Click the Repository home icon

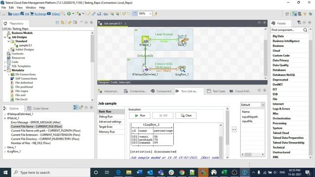pos(5,24)
